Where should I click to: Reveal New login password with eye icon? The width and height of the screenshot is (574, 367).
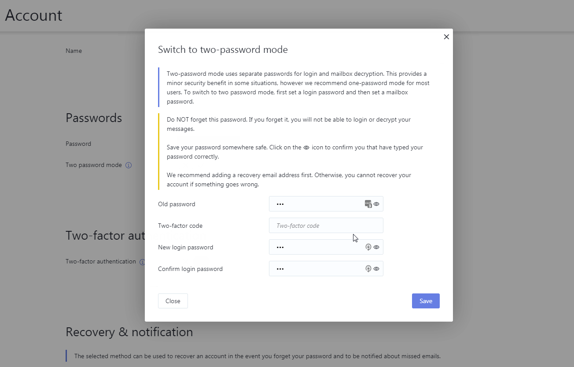tap(376, 247)
